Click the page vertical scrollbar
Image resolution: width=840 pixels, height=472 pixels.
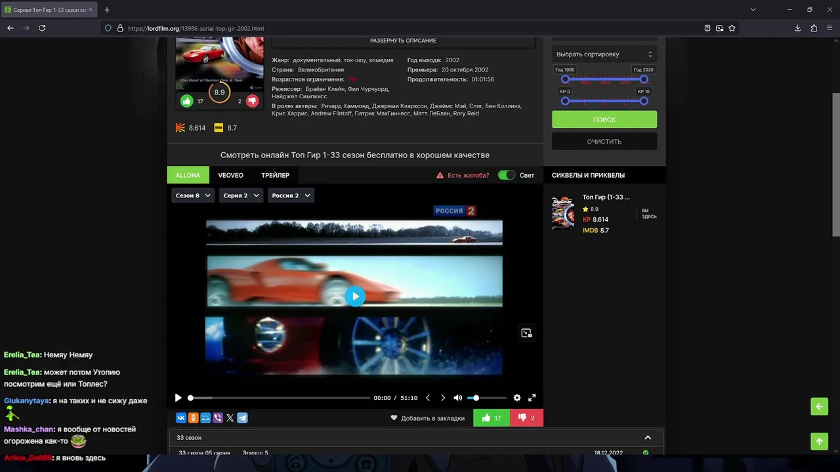click(835, 164)
